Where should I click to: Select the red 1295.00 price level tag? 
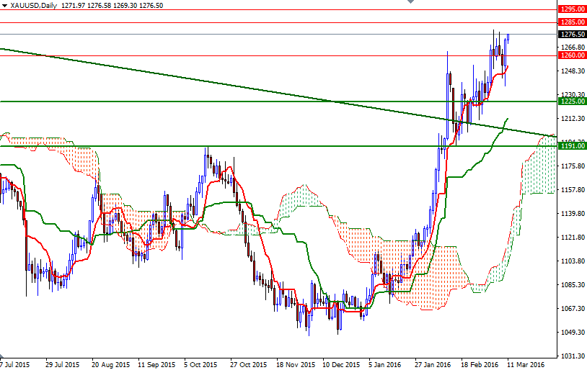click(x=571, y=9)
